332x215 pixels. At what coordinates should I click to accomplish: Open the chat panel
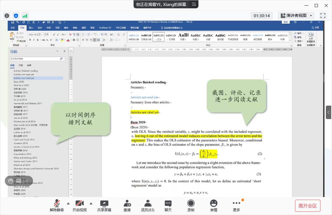[x=168, y=206]
